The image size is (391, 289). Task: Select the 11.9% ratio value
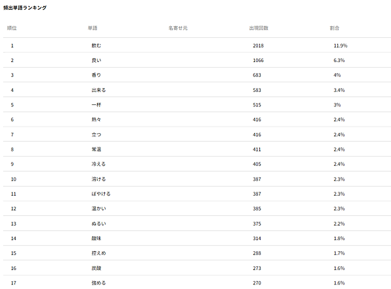click(340, 46)
